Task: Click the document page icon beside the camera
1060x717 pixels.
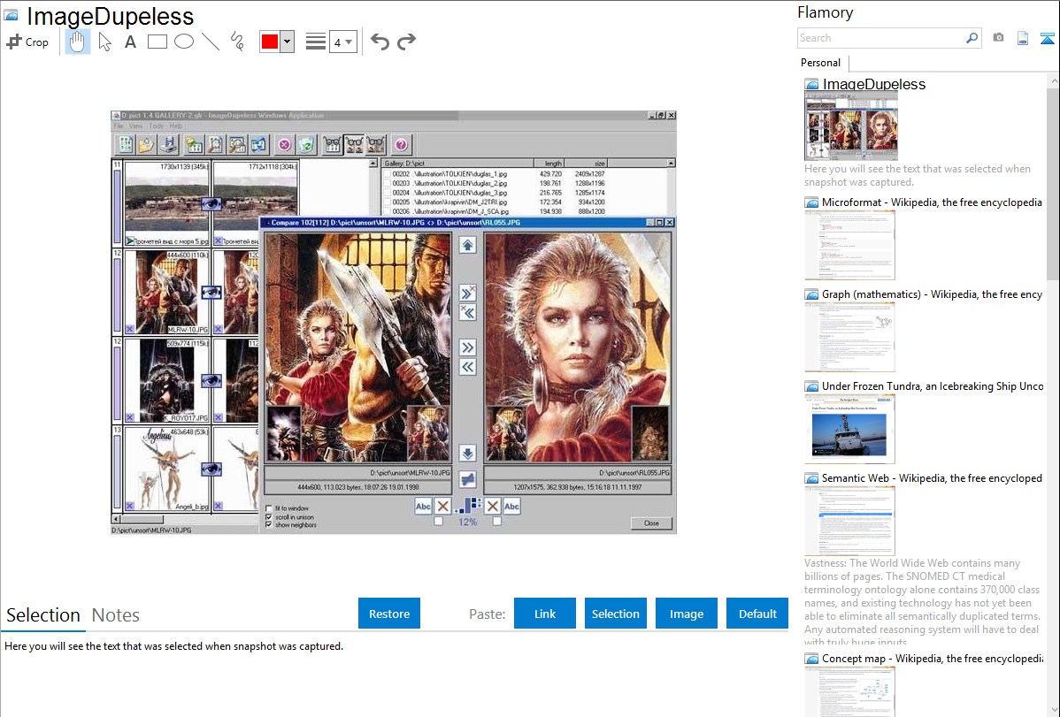Action: pyautogui.click(x=1023, y=38)
